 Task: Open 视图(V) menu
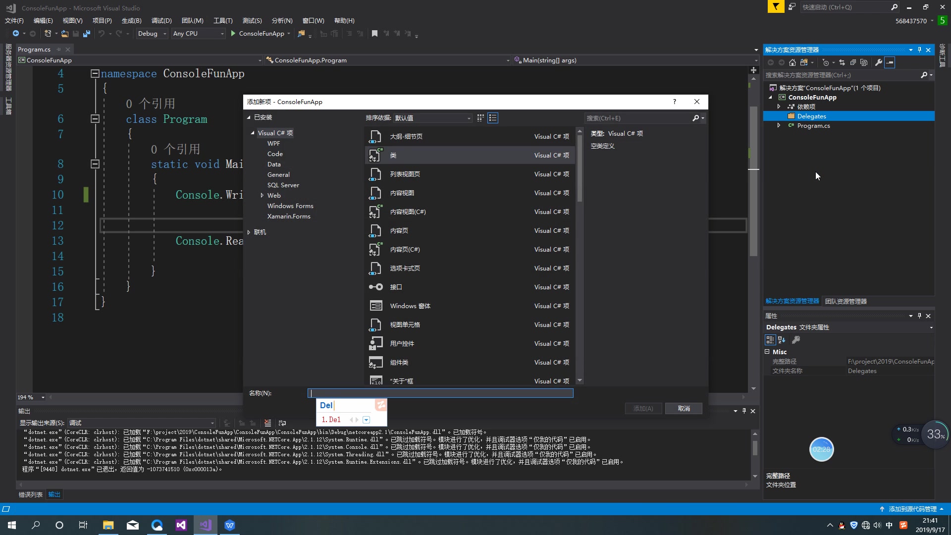pyautogui.click(x=72, y=20)
